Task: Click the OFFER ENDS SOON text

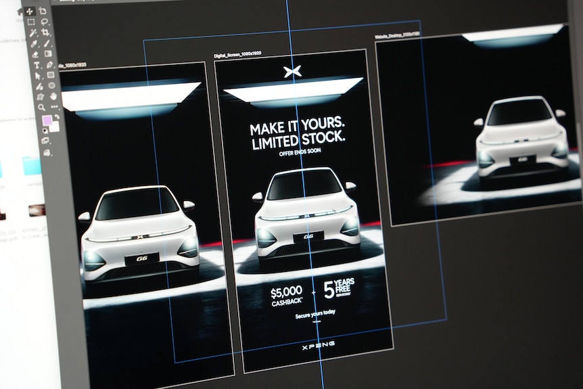Action: click(x=300, y=152)
